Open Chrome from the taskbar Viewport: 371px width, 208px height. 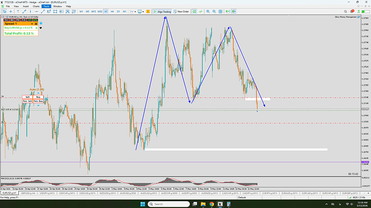pyautogui.click(x=211, y=204)
